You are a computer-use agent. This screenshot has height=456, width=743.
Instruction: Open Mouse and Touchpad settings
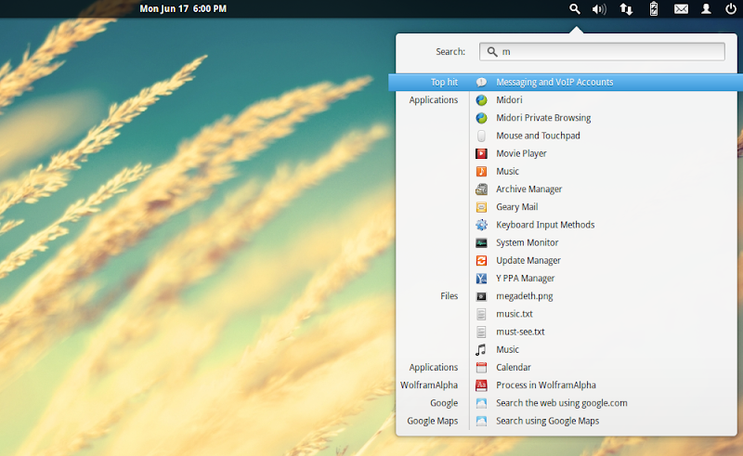(539, 136)
